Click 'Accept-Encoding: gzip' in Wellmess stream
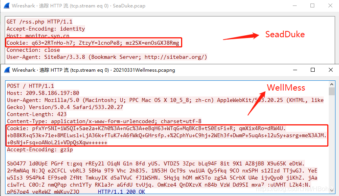 (x=40, y=149)
